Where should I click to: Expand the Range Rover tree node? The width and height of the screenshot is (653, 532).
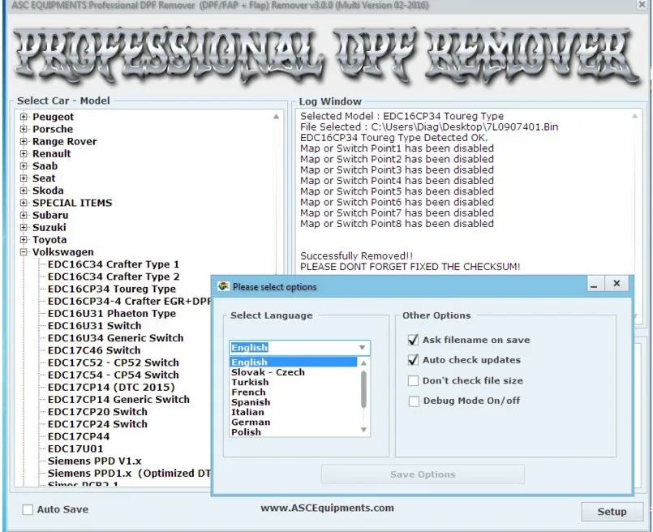coord(24,141)
